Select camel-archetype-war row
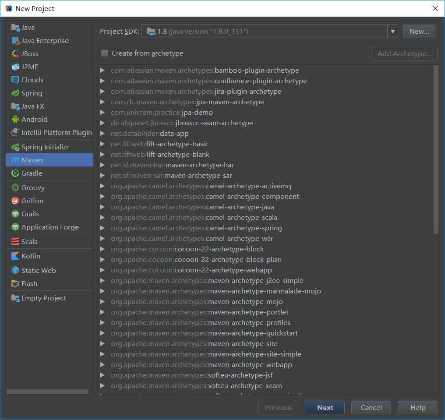 coord(265,238)
